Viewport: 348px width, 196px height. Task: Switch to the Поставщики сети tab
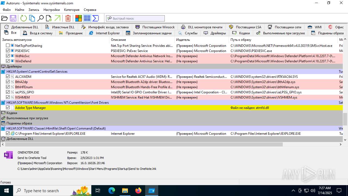pos(285,27)
